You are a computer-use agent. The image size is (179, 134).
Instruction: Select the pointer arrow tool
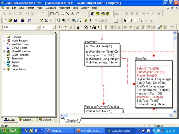[125, 21]
